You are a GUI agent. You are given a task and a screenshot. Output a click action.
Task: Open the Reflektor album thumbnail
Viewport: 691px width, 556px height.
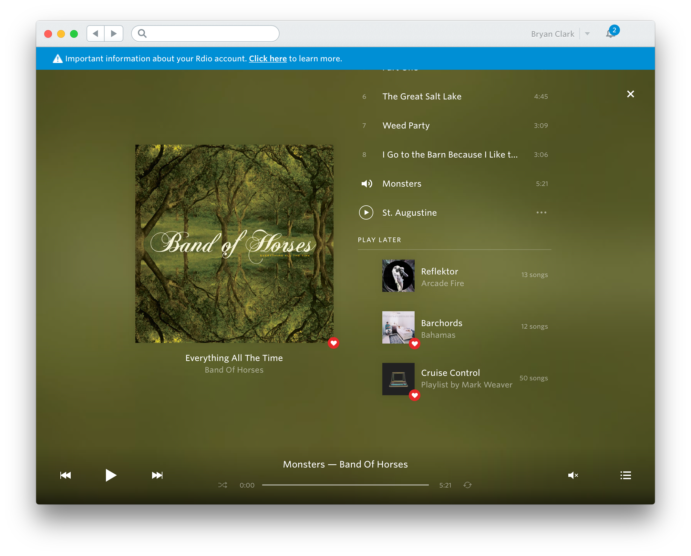398,275
